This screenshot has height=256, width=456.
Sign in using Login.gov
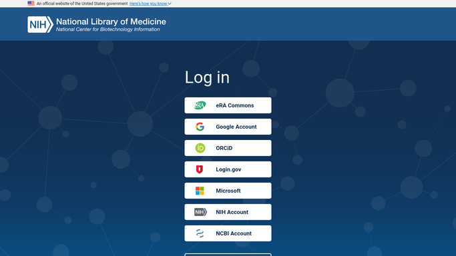228,169
